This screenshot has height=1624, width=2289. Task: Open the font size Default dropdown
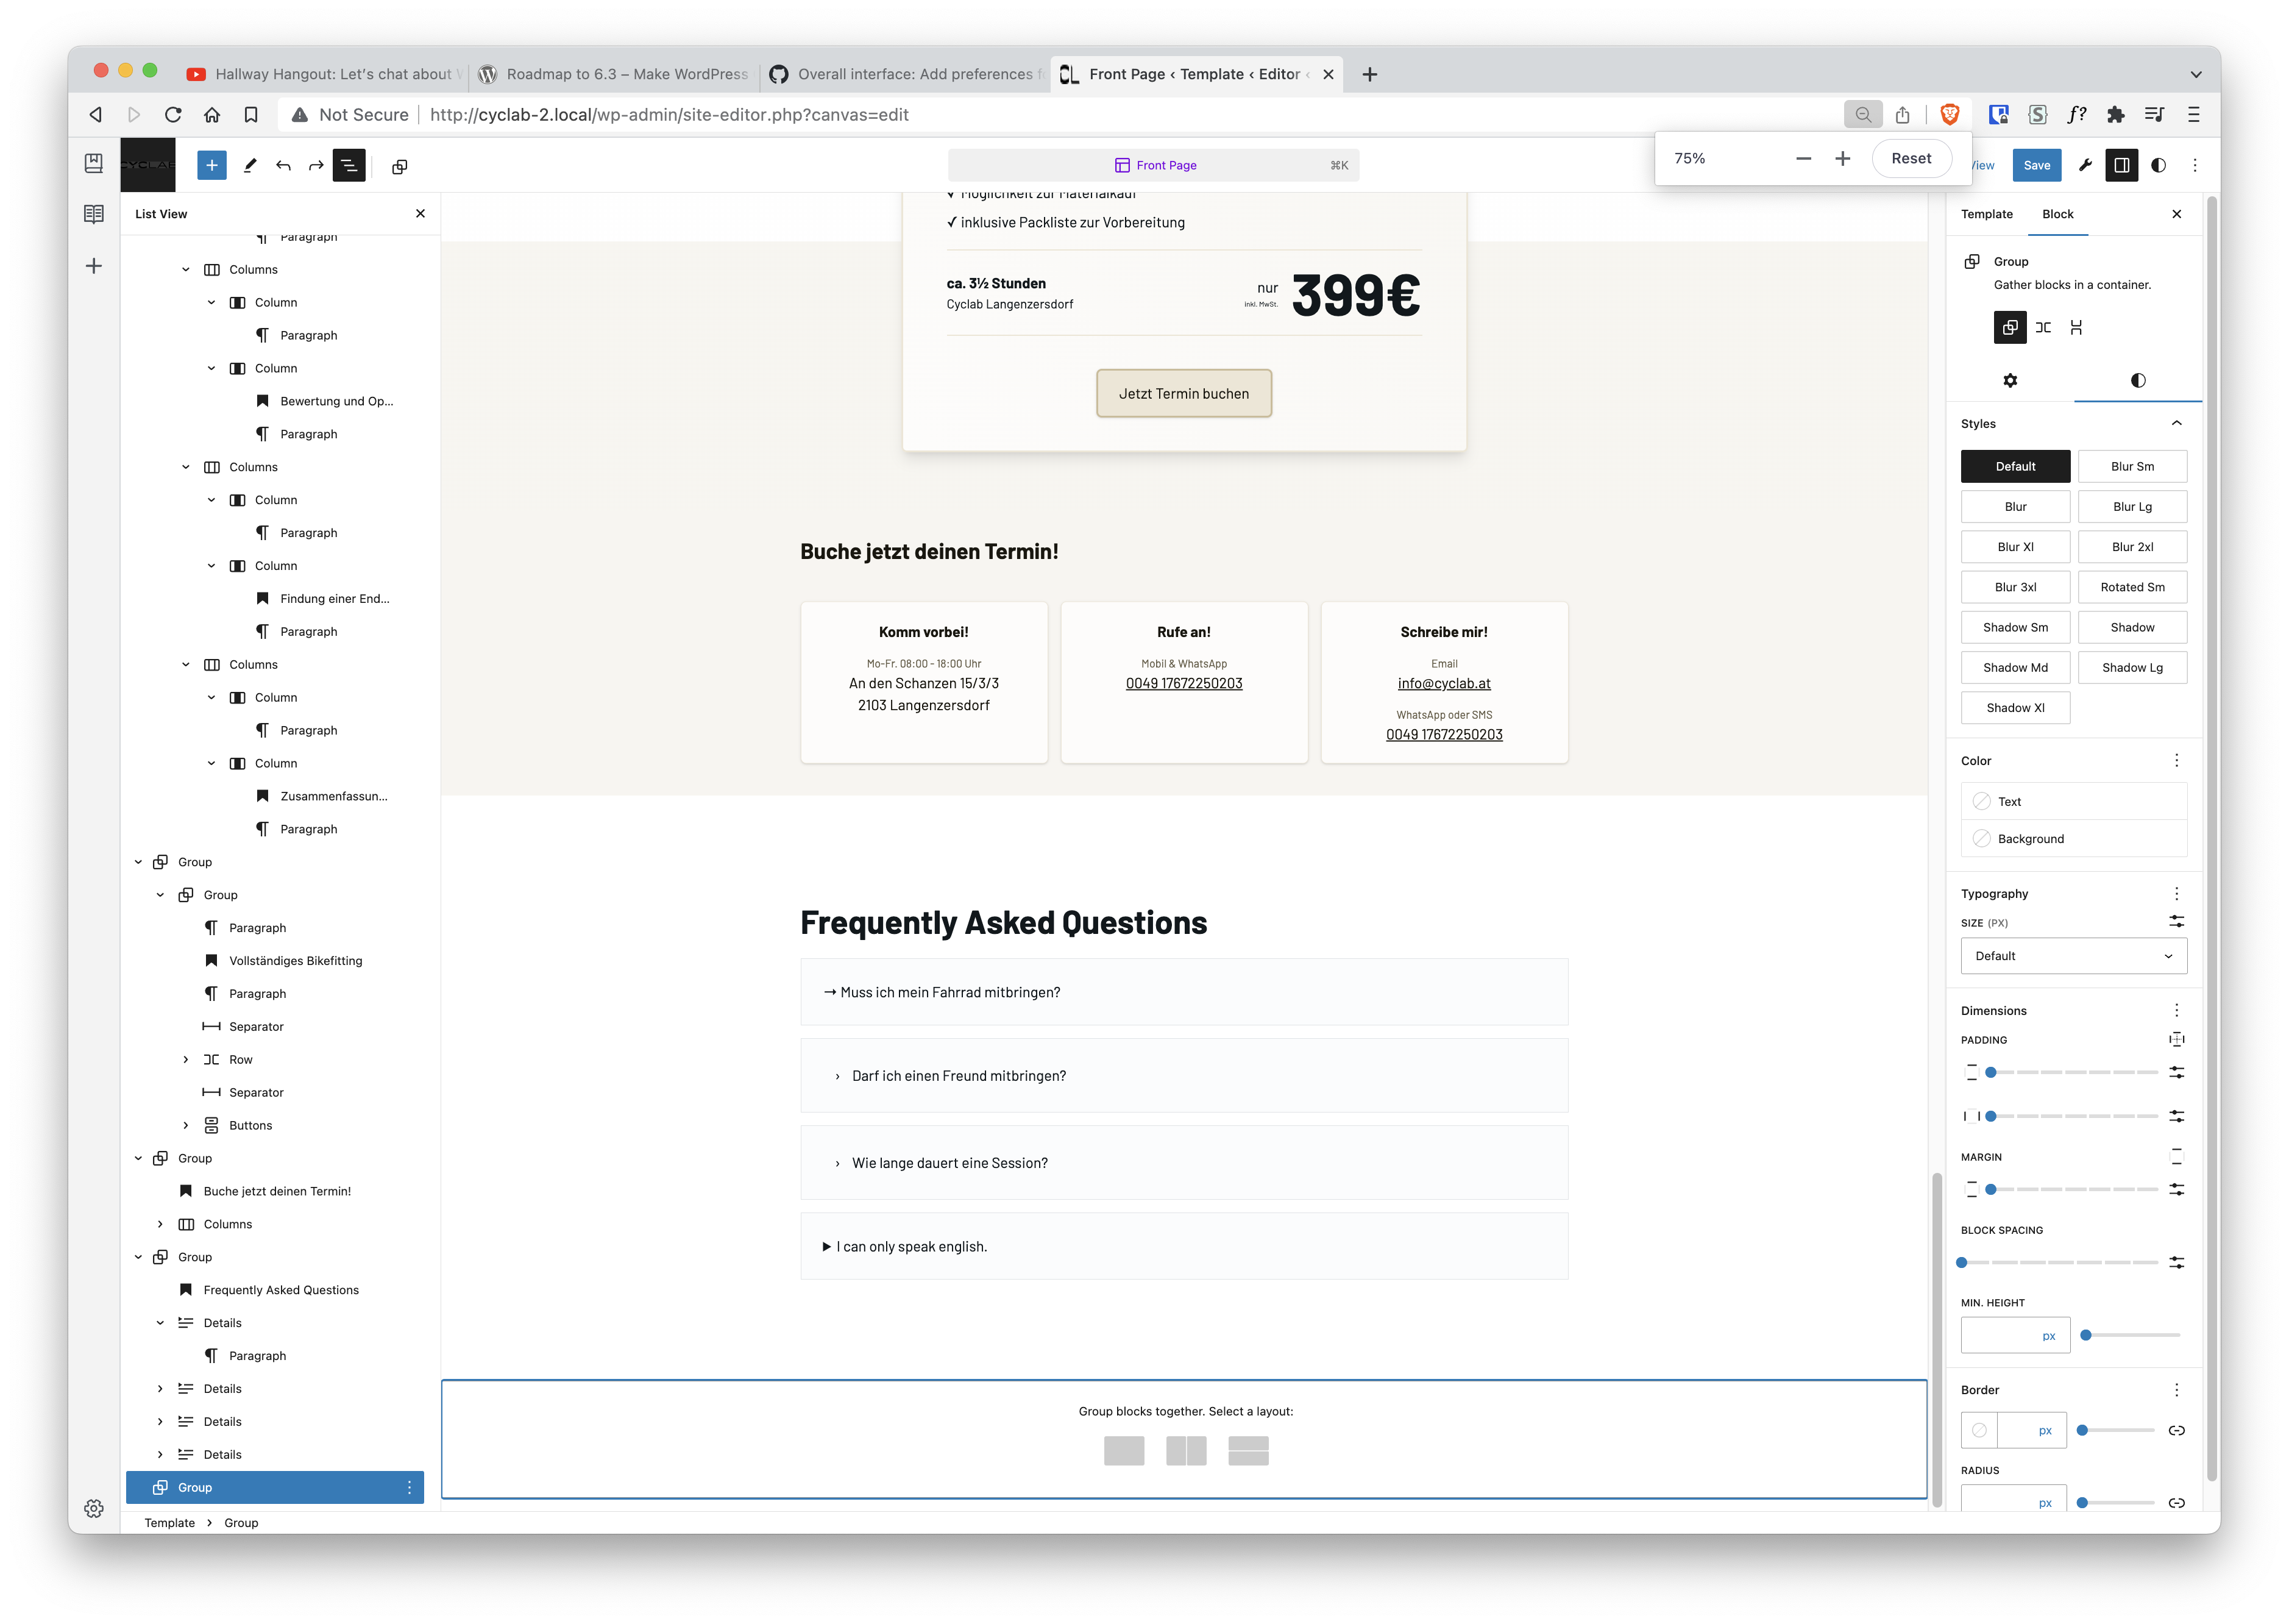pyautogui.click(x=2073, y=956)
